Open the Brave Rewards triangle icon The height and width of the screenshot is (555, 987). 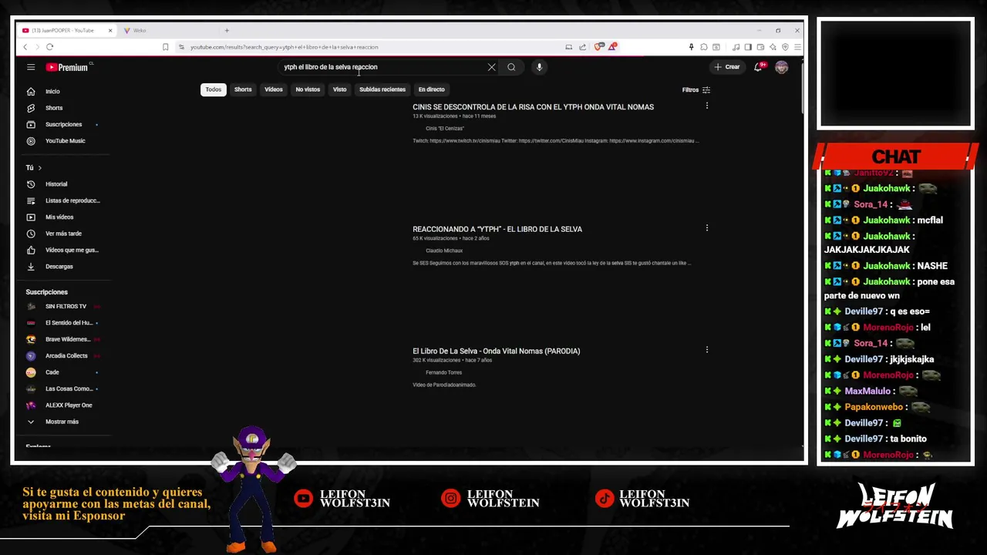tap(612, 47)
